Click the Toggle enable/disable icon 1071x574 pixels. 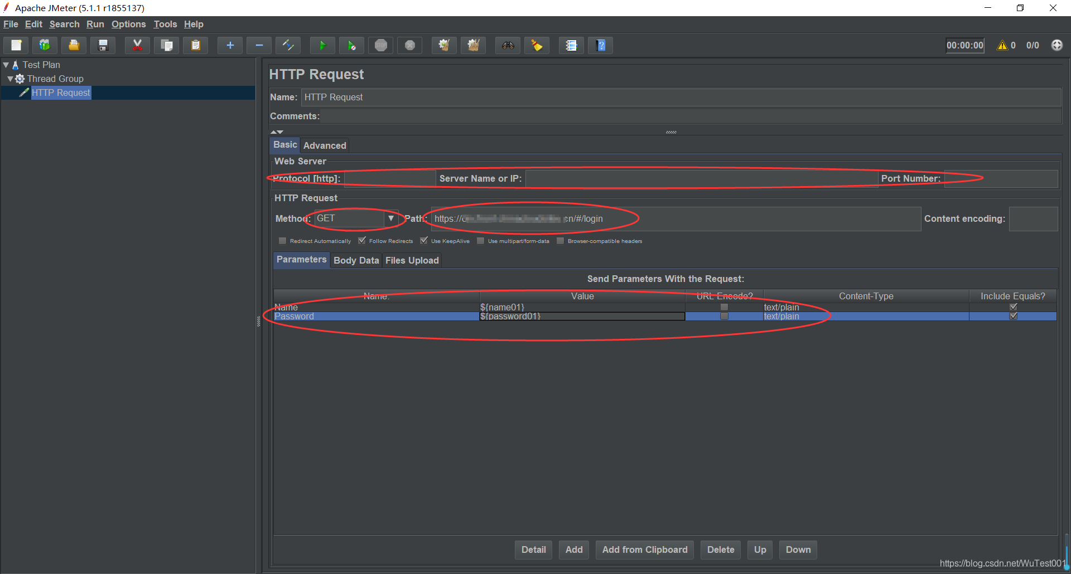288,45
